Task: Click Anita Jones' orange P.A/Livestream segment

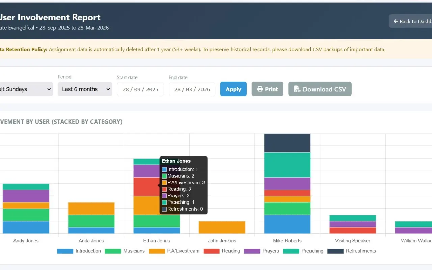Action: click(91, 209)
